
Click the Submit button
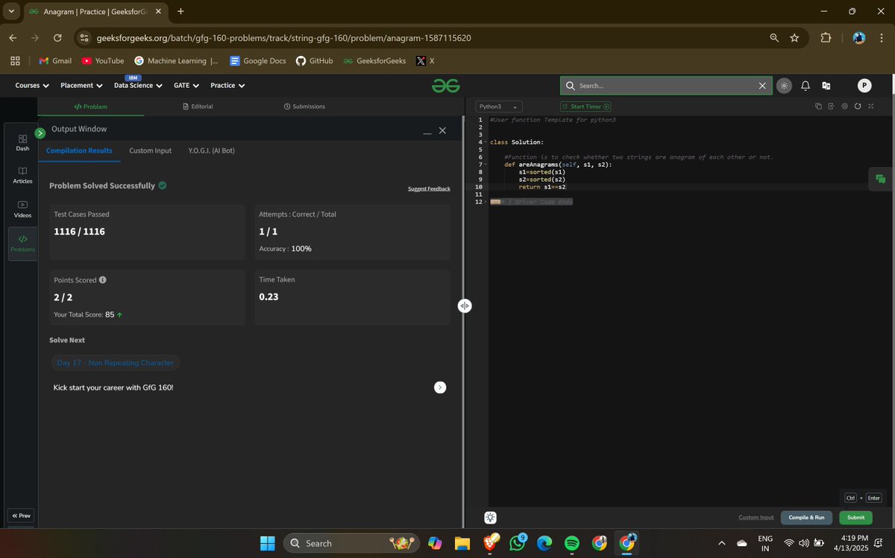[855, 518]
